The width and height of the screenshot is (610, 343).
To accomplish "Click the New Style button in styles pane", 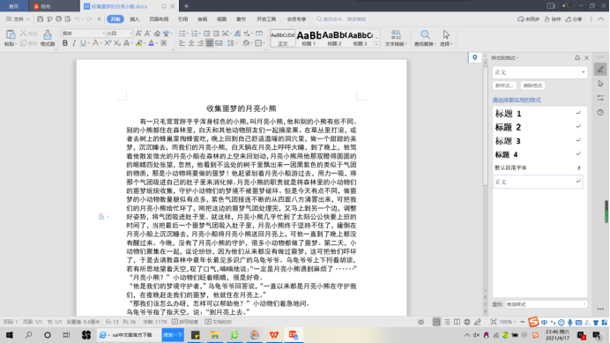I will point(504,86).
